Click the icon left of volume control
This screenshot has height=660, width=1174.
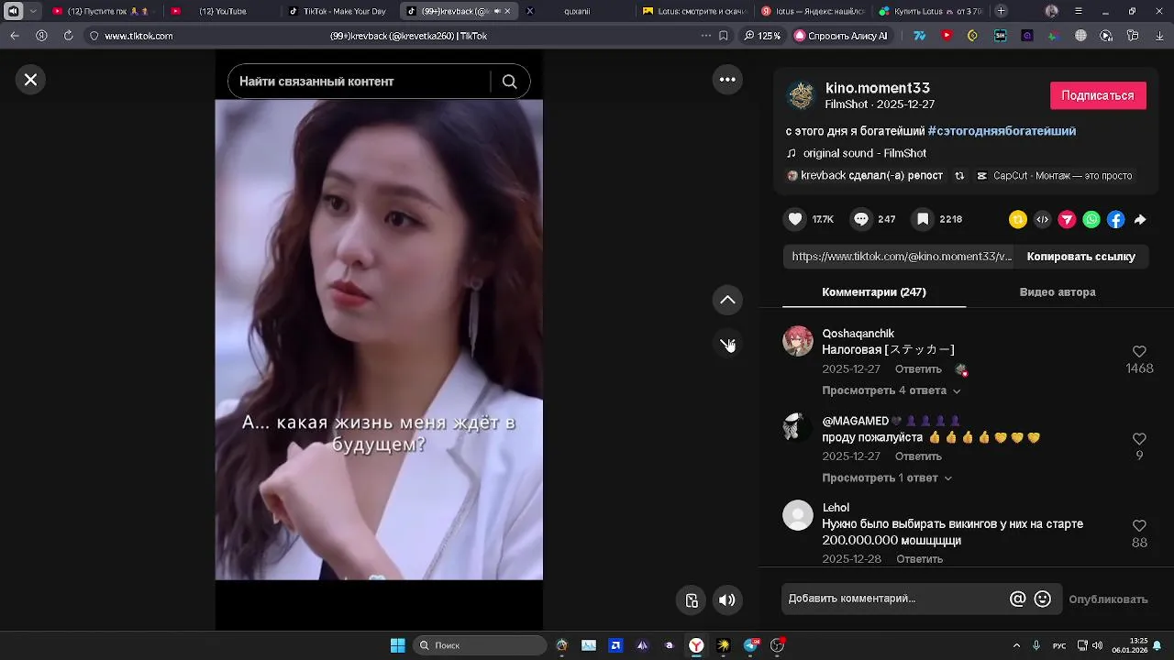[692, 600]
